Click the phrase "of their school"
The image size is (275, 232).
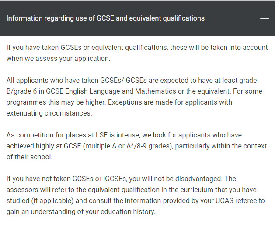(x=29, y=157)
